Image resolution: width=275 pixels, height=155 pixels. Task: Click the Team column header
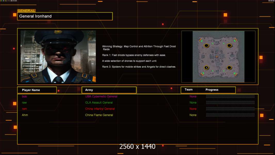pyautogui.click(x=189, y=90)
